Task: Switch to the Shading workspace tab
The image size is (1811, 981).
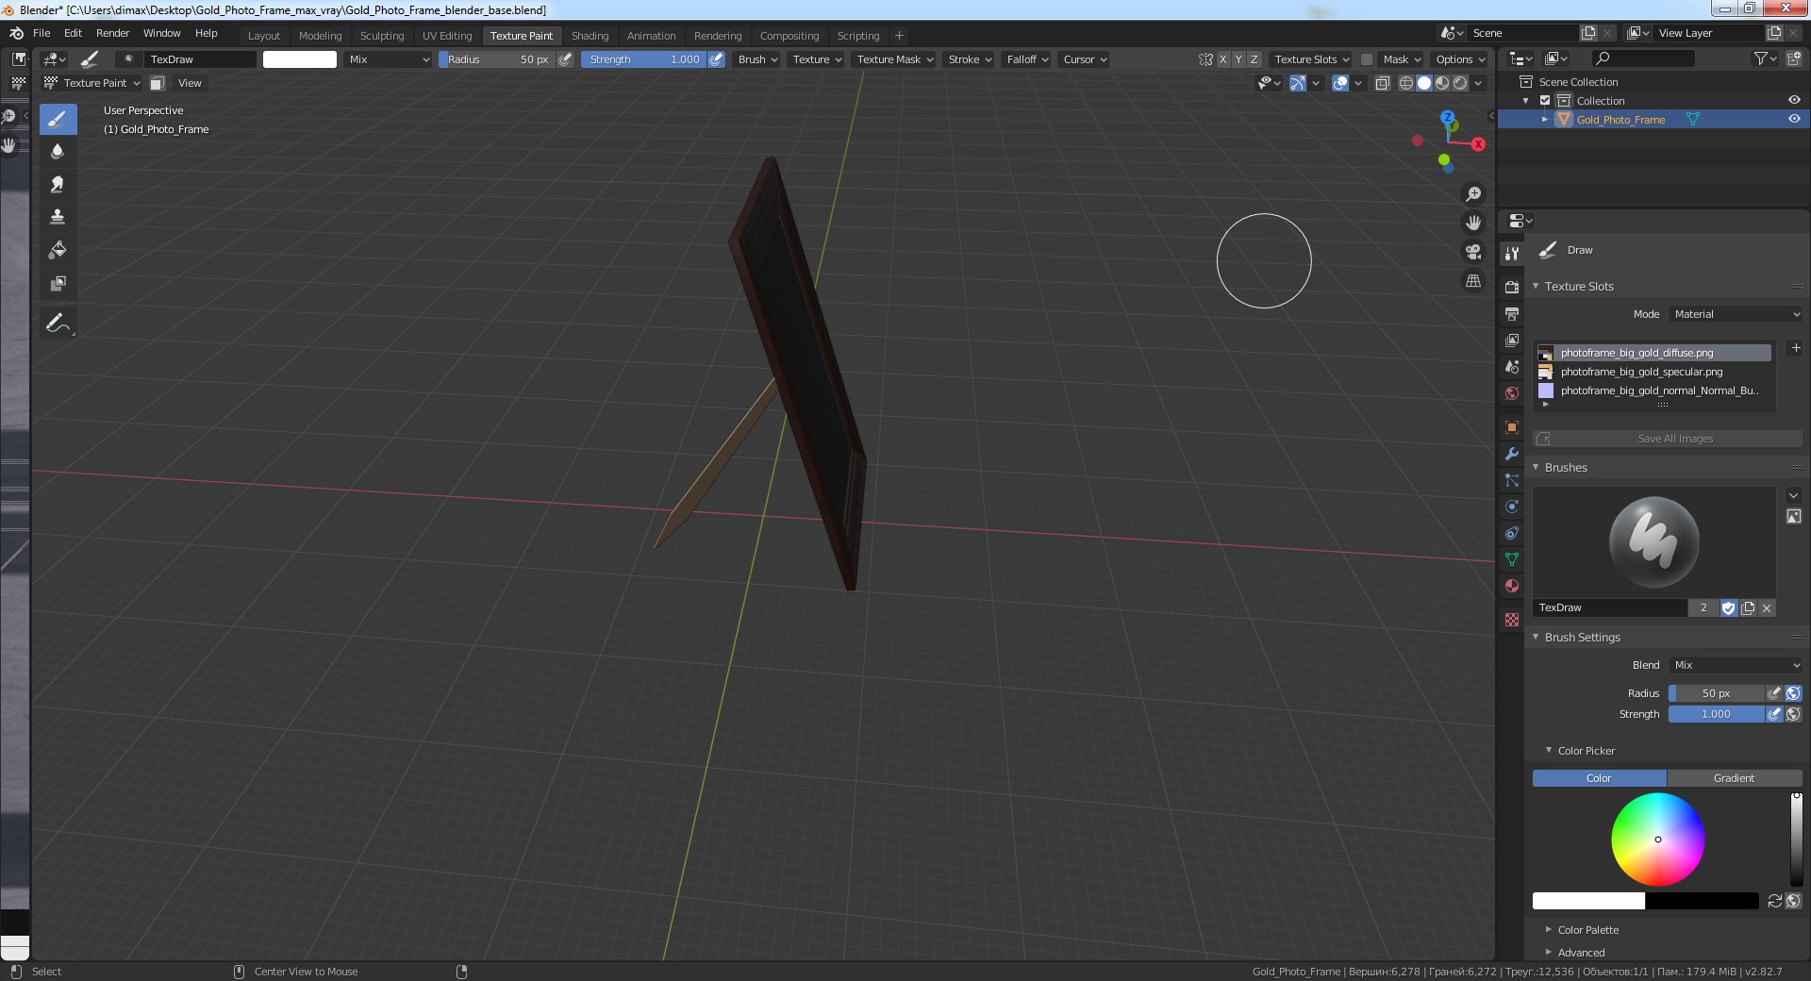Action: tap(590, 36)
